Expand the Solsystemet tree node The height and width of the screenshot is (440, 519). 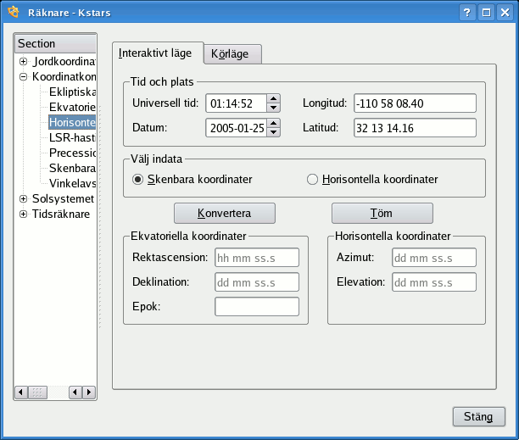(x=23, y=199)
